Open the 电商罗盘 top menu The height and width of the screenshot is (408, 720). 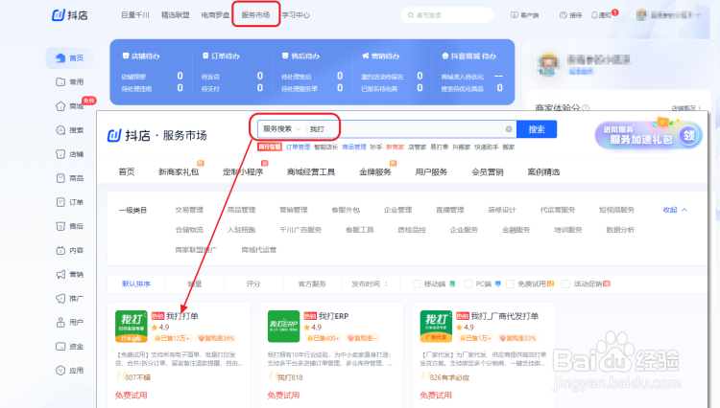tap(215, 15)
